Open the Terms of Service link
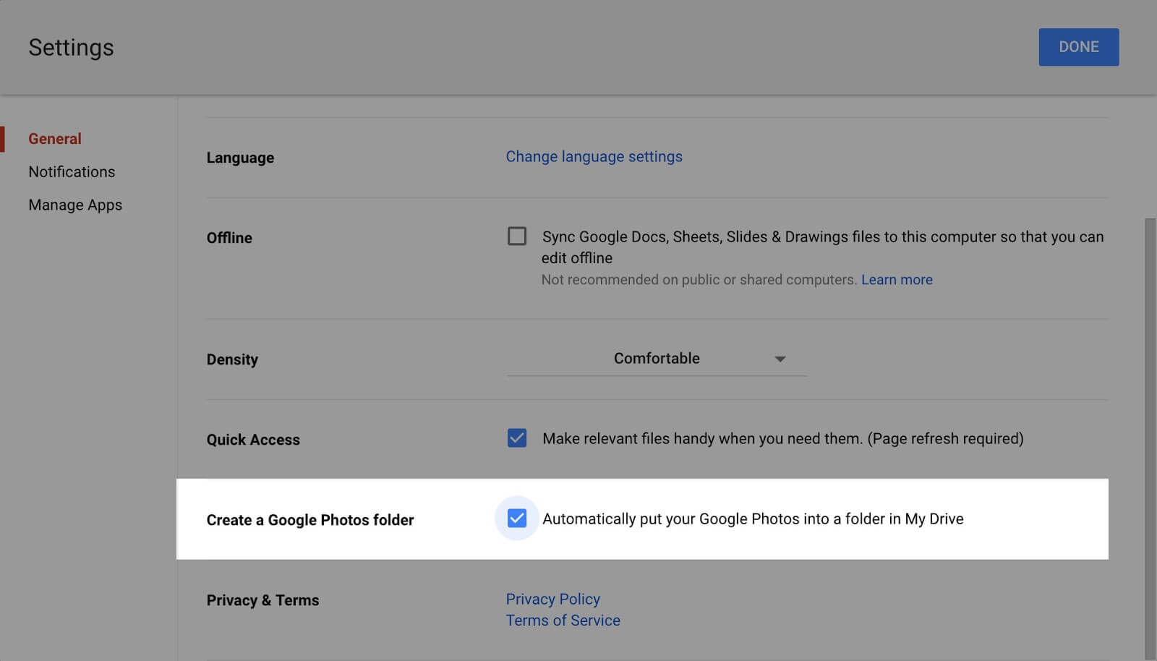The height and width of the screenshot is (661, 1157). click(563, 621)
